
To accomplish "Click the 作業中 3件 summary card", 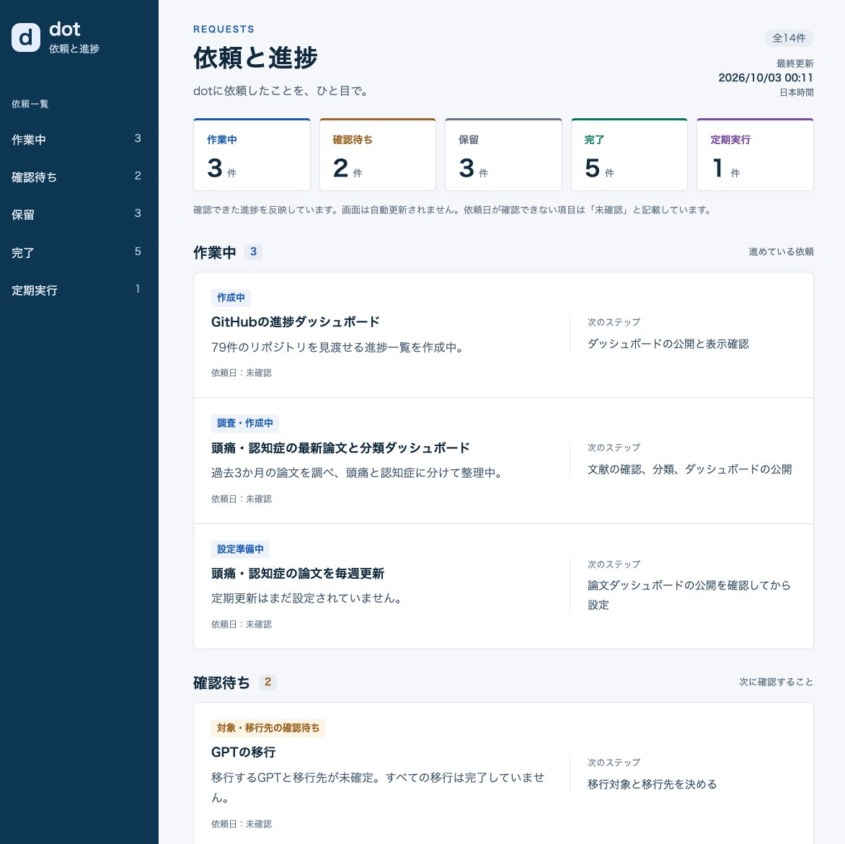I will [x=252, y=154].
